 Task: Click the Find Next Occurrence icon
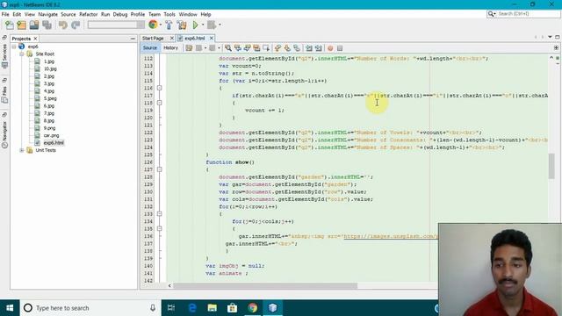(x=248, y=48)
